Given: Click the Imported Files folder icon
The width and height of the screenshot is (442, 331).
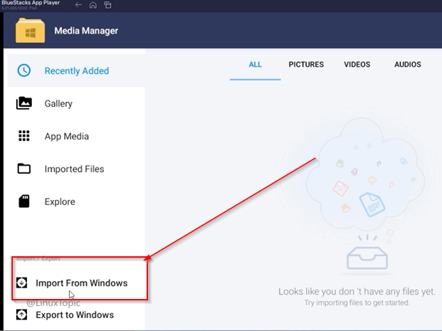Looking at the screenshot, I should coord(24,169).
